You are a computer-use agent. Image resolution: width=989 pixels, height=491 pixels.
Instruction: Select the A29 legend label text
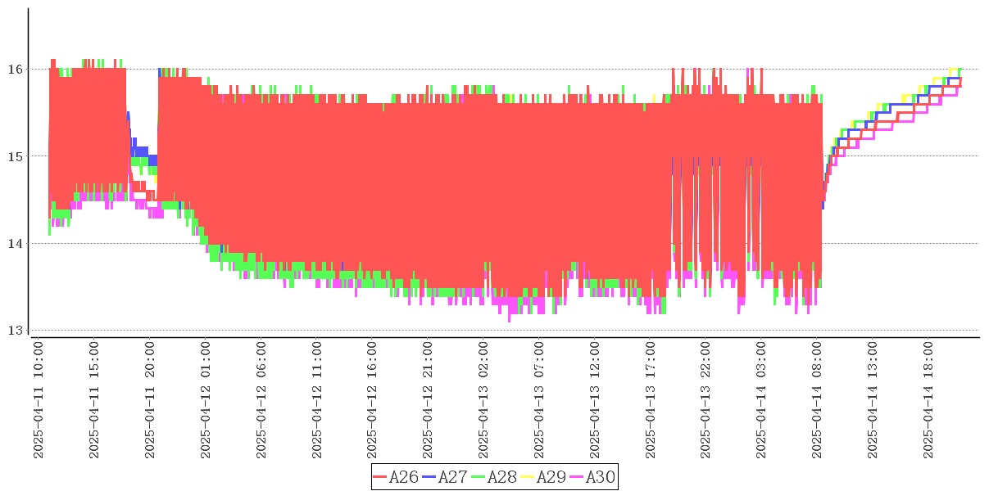coord(551,477)
